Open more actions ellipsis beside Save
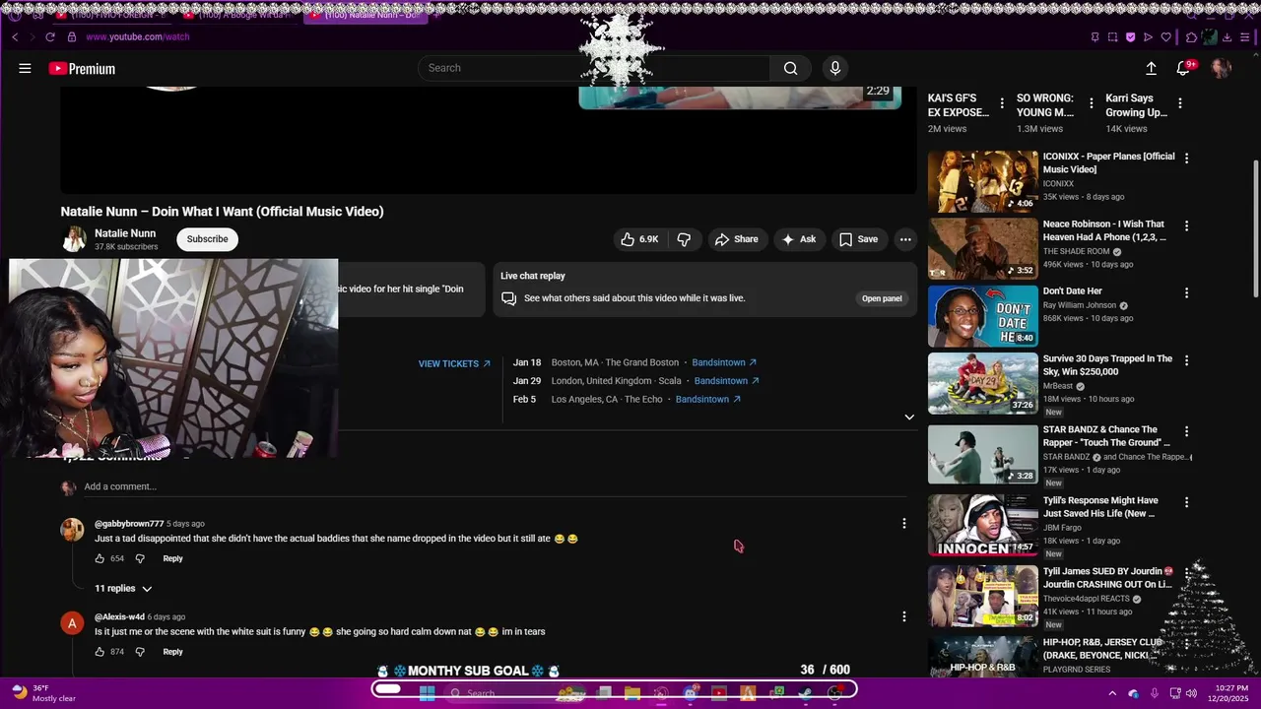The height and width of the screenshot is (709, 1261). (905, 239)
